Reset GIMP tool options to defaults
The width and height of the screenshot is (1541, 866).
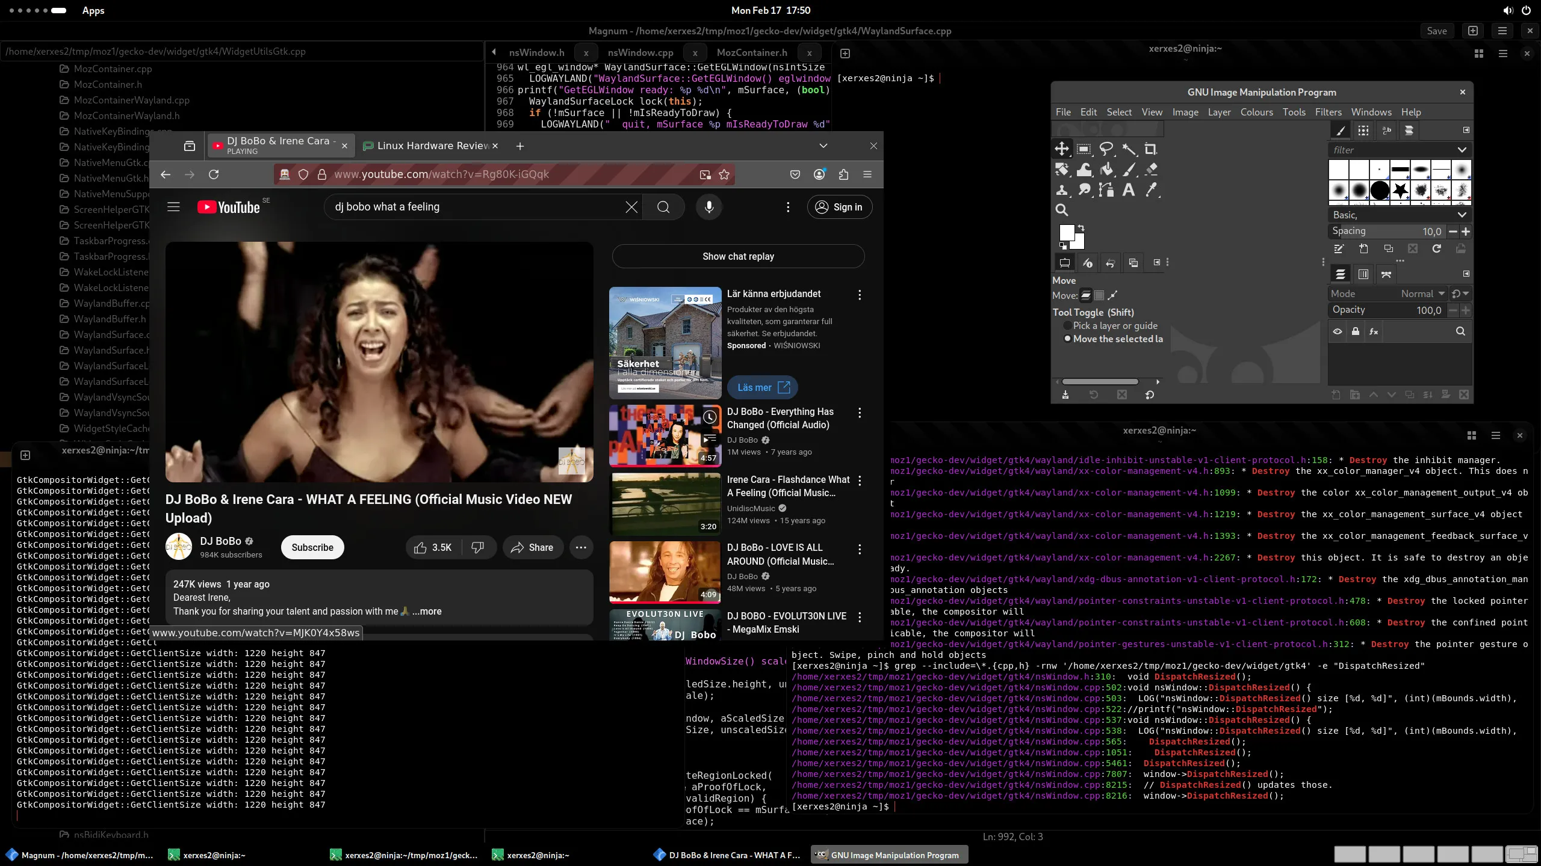point(1149,395)
